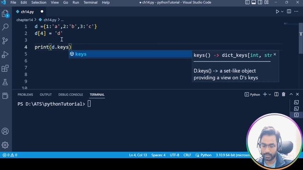Toggle the secondary sidebar layout icon
The image size is (303, 170).
[x=260, y=2]
